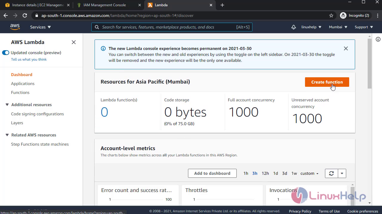This screenshot has height=214, width=382.
Task: Open the info panel icon at right edge
Action: click(x=378, y=39)
